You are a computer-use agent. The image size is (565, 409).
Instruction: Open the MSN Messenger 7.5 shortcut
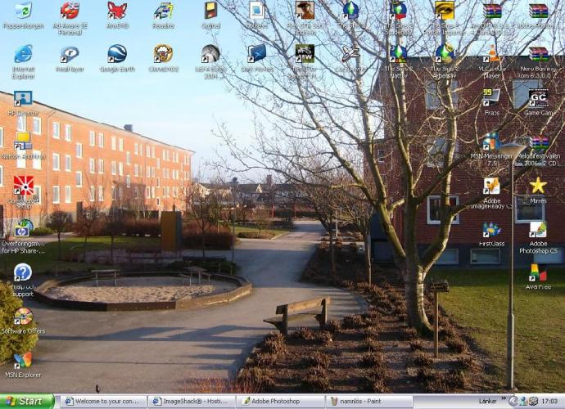(x=491, y=142)
